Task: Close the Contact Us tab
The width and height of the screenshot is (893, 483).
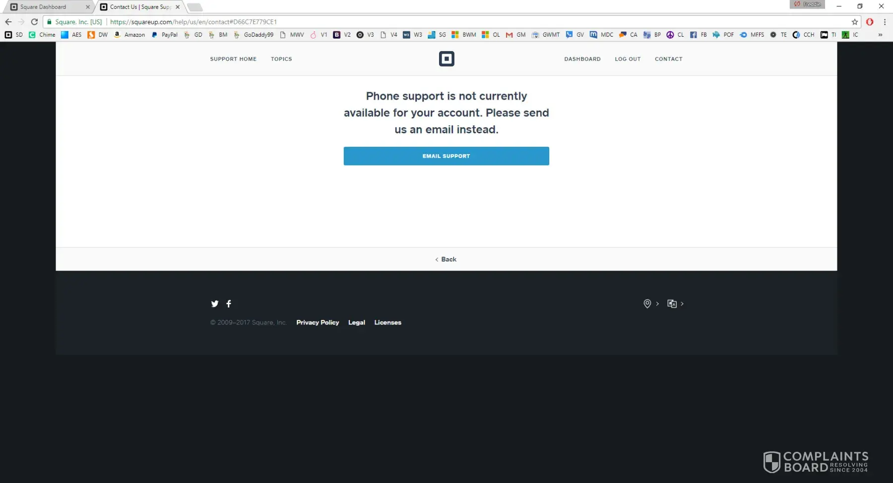Action: (x=178, y=7)
